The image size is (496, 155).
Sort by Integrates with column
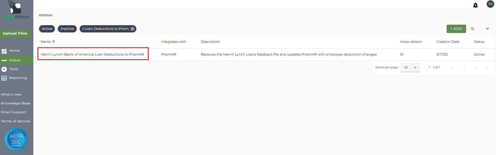click(x=174, y=42)
